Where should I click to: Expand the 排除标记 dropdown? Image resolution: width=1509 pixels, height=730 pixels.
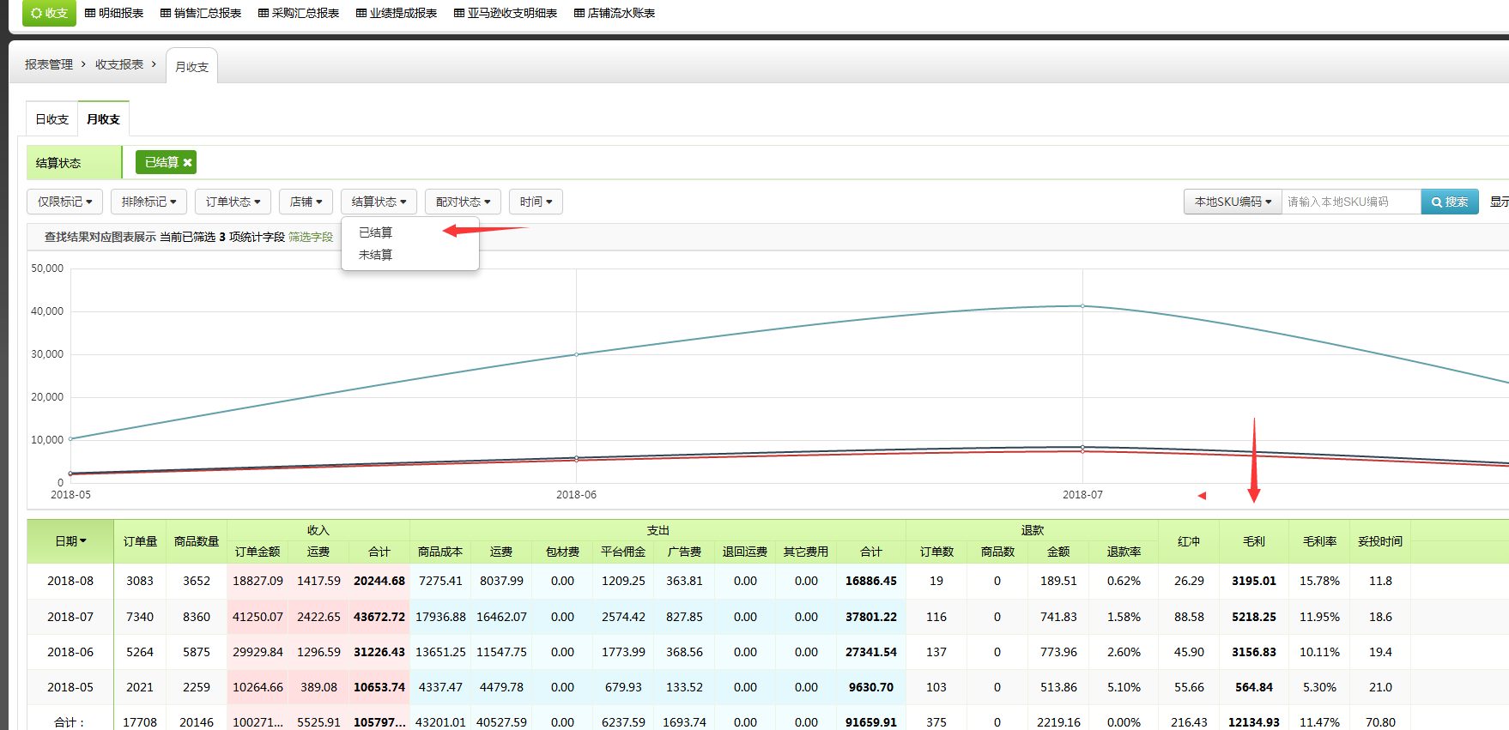(148, 202)
